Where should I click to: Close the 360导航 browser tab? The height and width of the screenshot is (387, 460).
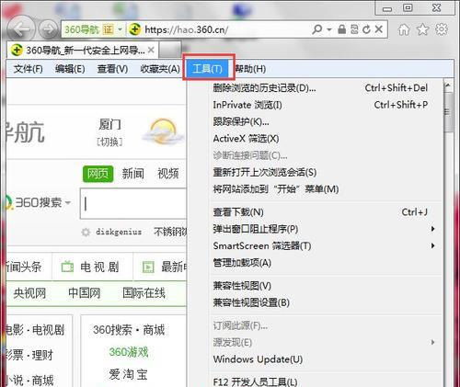coord(151,50)
